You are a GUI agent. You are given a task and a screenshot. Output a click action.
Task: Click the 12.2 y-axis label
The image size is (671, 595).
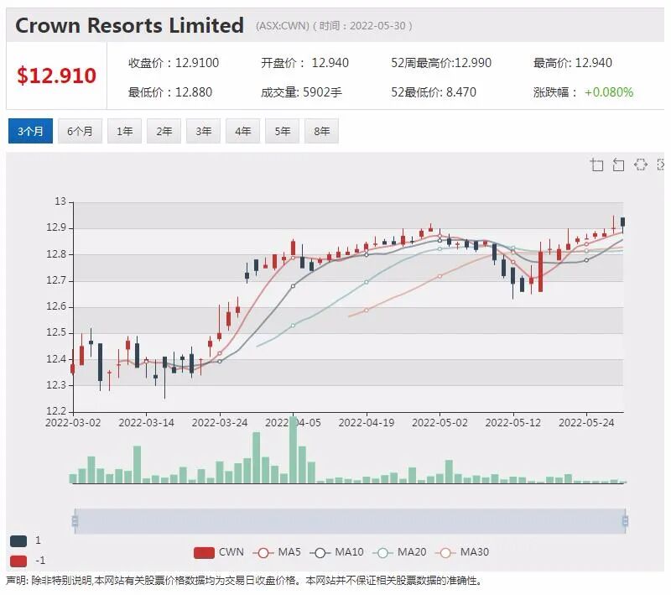coord(56,411)
